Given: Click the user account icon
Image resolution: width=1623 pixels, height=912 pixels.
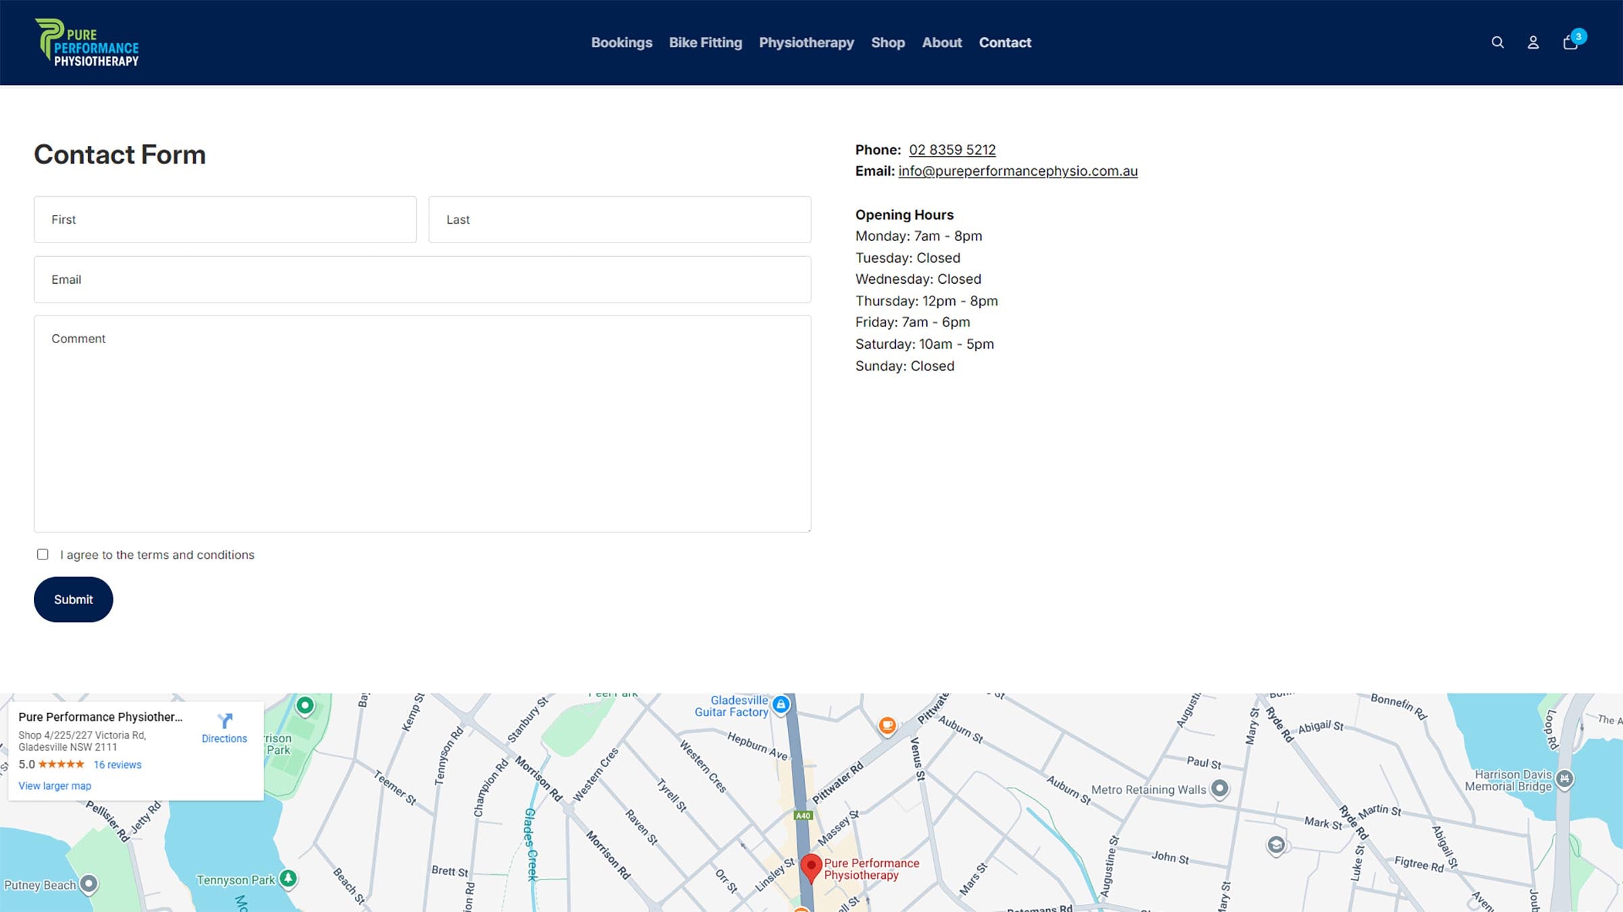Looking at the screenshot, I should (x=1533, y=43).
